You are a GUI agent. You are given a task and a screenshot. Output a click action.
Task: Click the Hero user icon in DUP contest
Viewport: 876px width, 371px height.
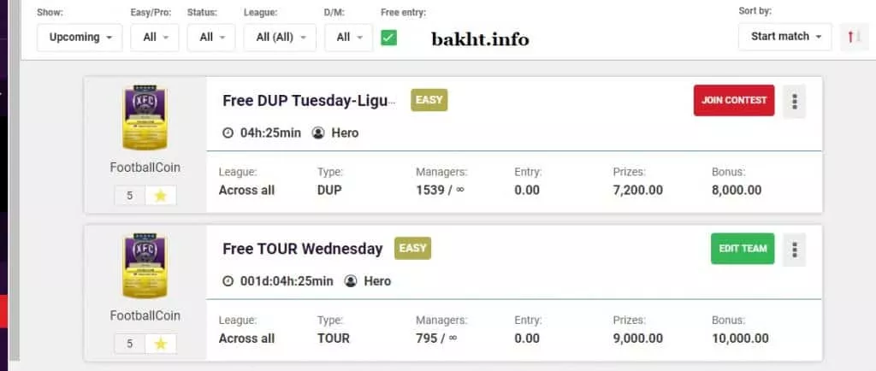319,132
